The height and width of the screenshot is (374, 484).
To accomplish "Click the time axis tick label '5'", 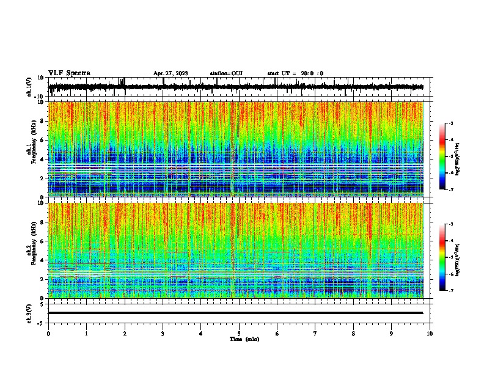I will click(239, 334).
